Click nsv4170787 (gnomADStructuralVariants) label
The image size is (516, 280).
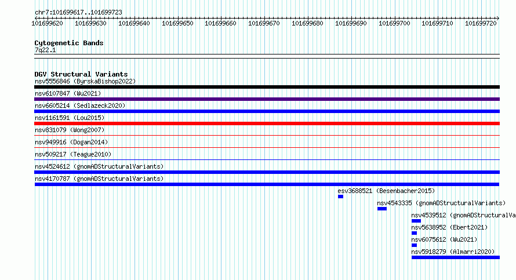click(x=99, y=179)
